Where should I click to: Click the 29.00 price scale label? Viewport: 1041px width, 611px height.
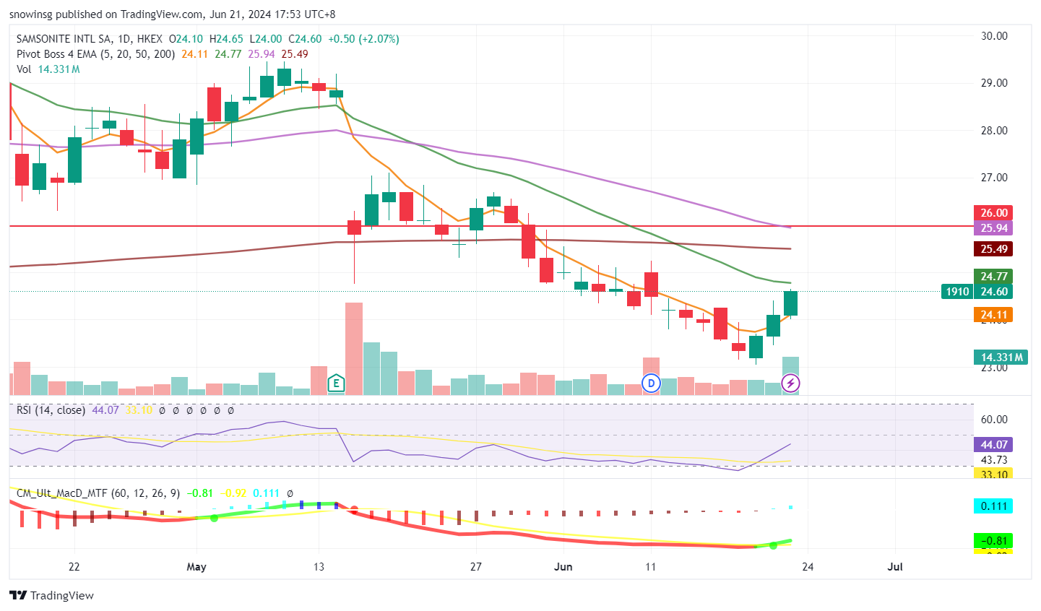(994, 83)
